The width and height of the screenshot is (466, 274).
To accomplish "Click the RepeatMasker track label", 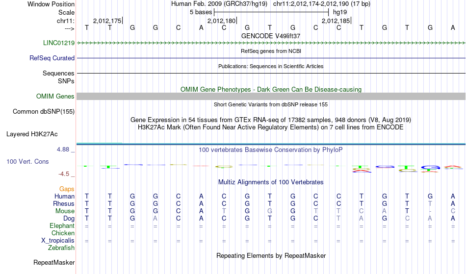I will [54, 262].
